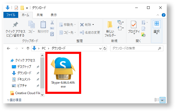Click the Paste shortcut icon
Screen dimensions: 176x112
[x=52, y=34]
